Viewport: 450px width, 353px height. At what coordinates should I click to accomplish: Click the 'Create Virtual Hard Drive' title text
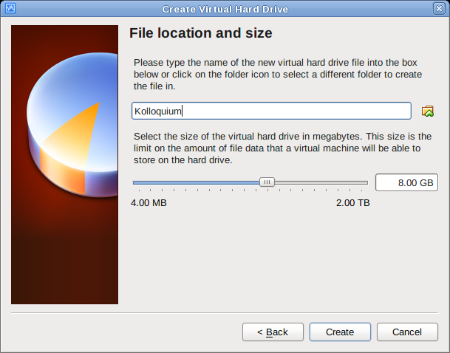tap(225, 9)
